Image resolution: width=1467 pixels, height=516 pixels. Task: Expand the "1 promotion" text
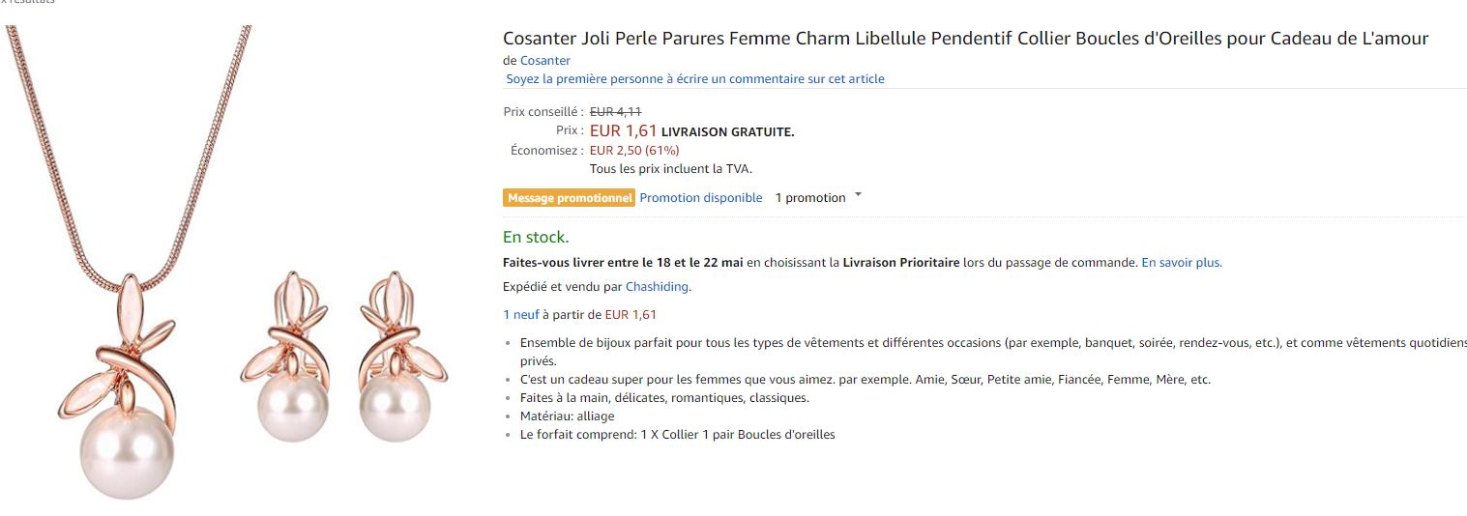coord(809,198)
